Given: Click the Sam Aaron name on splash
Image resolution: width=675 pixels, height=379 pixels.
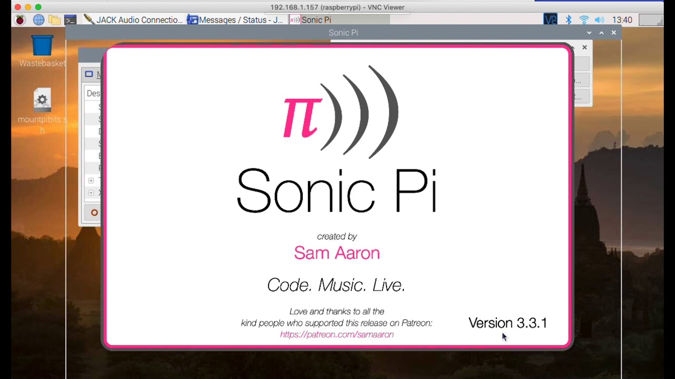Looking at the screenshot, I should click(x=337, y=253).
